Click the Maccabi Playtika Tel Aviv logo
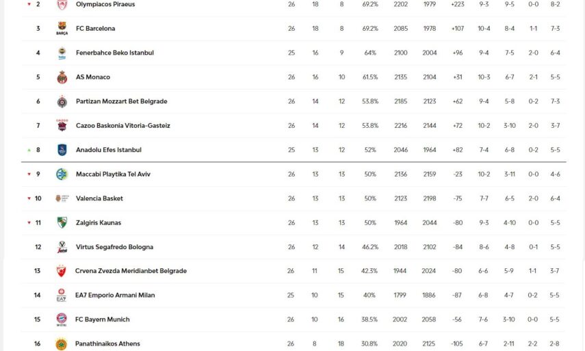Image resolution: width=585 pixels, height=351 pixels. 62,174
